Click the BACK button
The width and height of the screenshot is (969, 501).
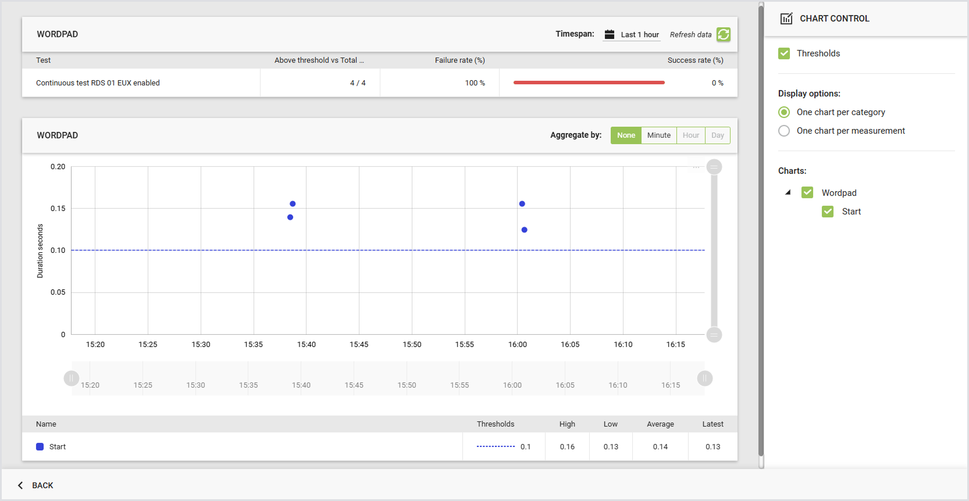[x=35, y=485]
